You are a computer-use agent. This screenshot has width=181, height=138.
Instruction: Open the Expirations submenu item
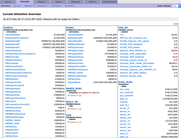pos(56,6)
